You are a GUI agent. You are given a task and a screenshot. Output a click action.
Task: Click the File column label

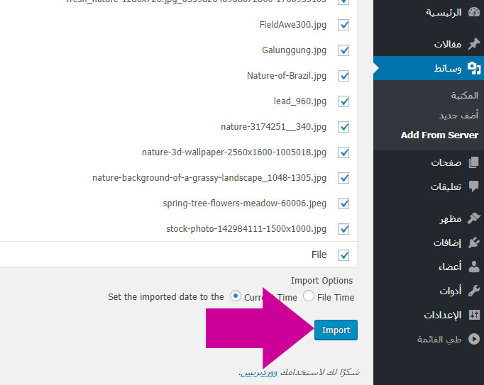pos(319,255)
